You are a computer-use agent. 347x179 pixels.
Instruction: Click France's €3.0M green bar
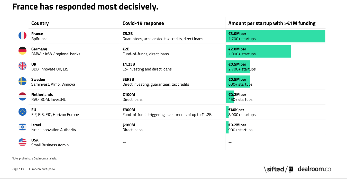click(x=276, y=36)
